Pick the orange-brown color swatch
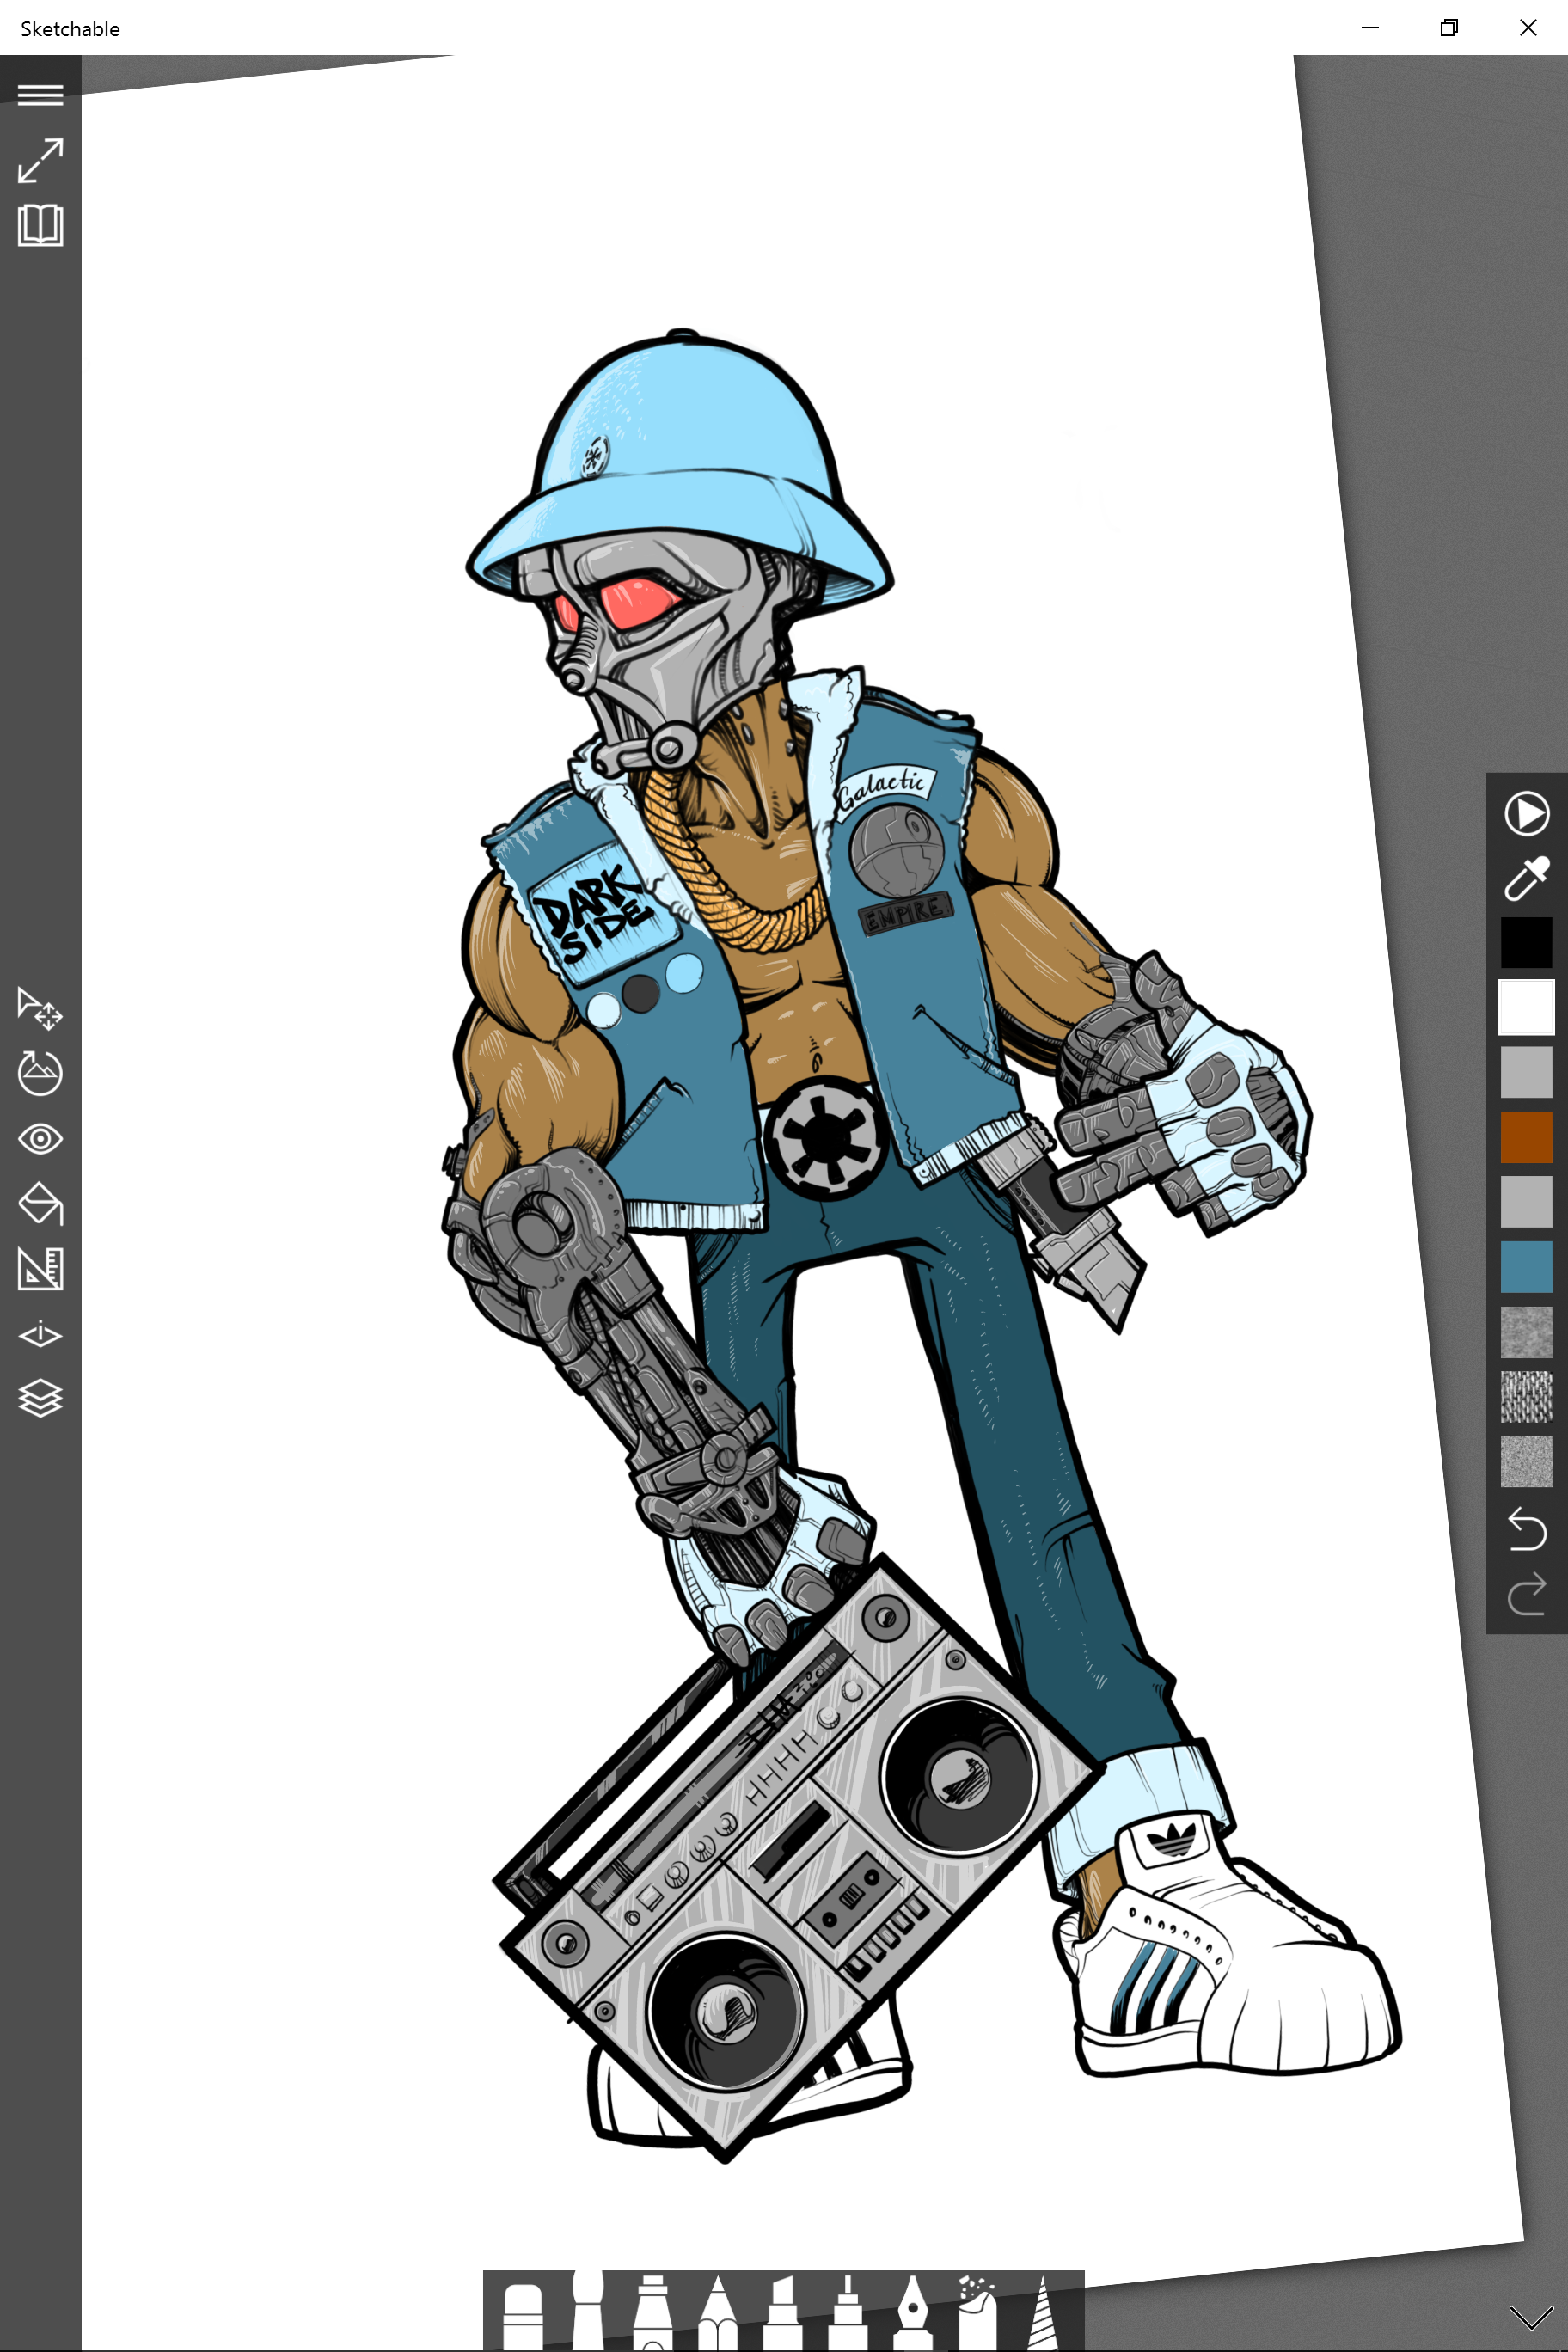 coord(1526,1137)
